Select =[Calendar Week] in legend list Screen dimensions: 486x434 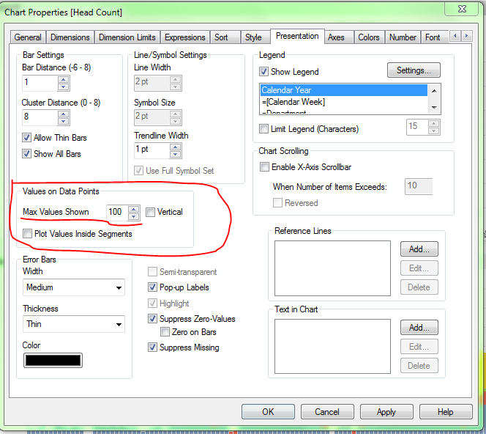pyautogui.click(x=344, y=102)
